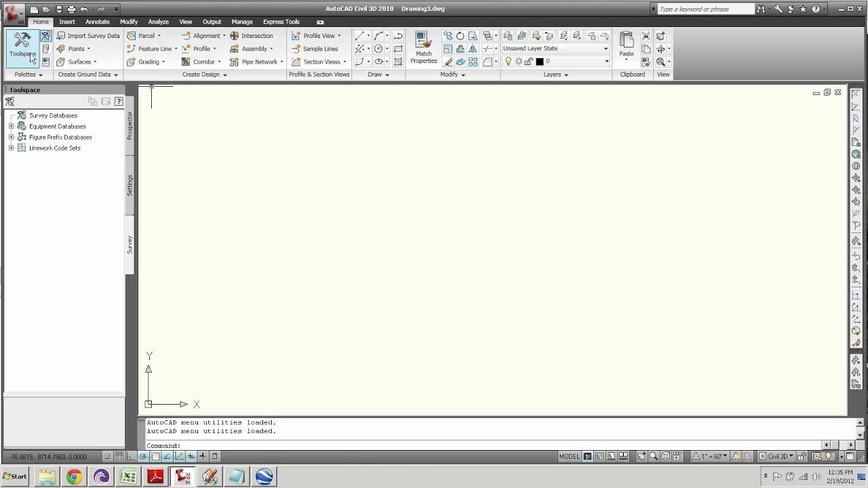
Task: Click the Zoom magnifier in View panel
Action: pyautogui.click(x=660, y=62)
